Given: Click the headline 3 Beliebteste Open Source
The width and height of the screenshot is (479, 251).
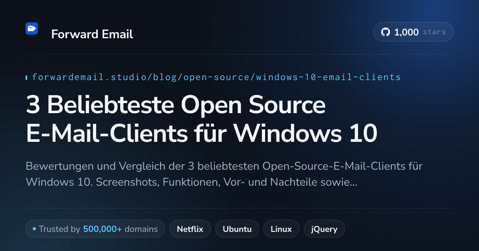Looking at the screenshot, I should 176,105.
